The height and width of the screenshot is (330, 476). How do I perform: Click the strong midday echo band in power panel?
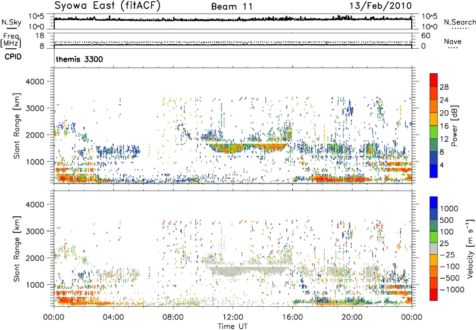[x=248, y=147]
